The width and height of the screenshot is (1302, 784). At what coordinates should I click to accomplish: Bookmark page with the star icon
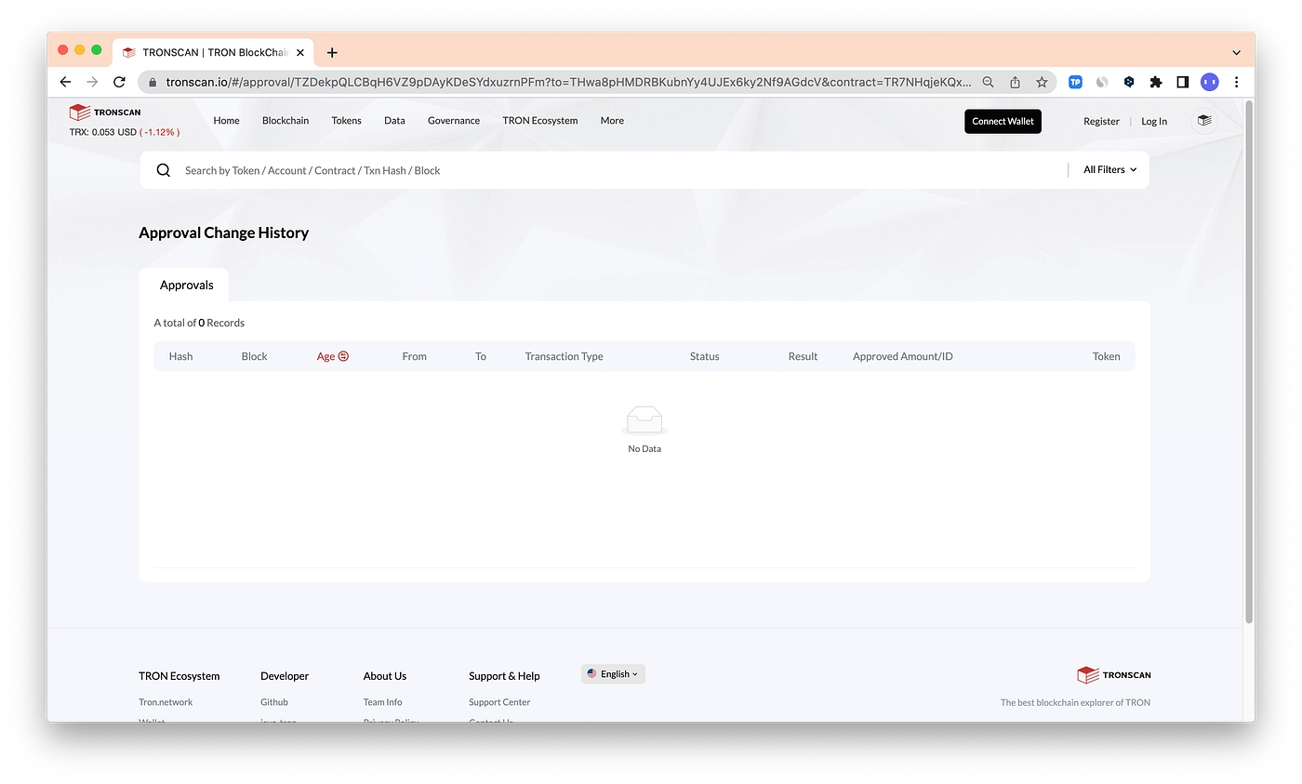[1042, 82]
